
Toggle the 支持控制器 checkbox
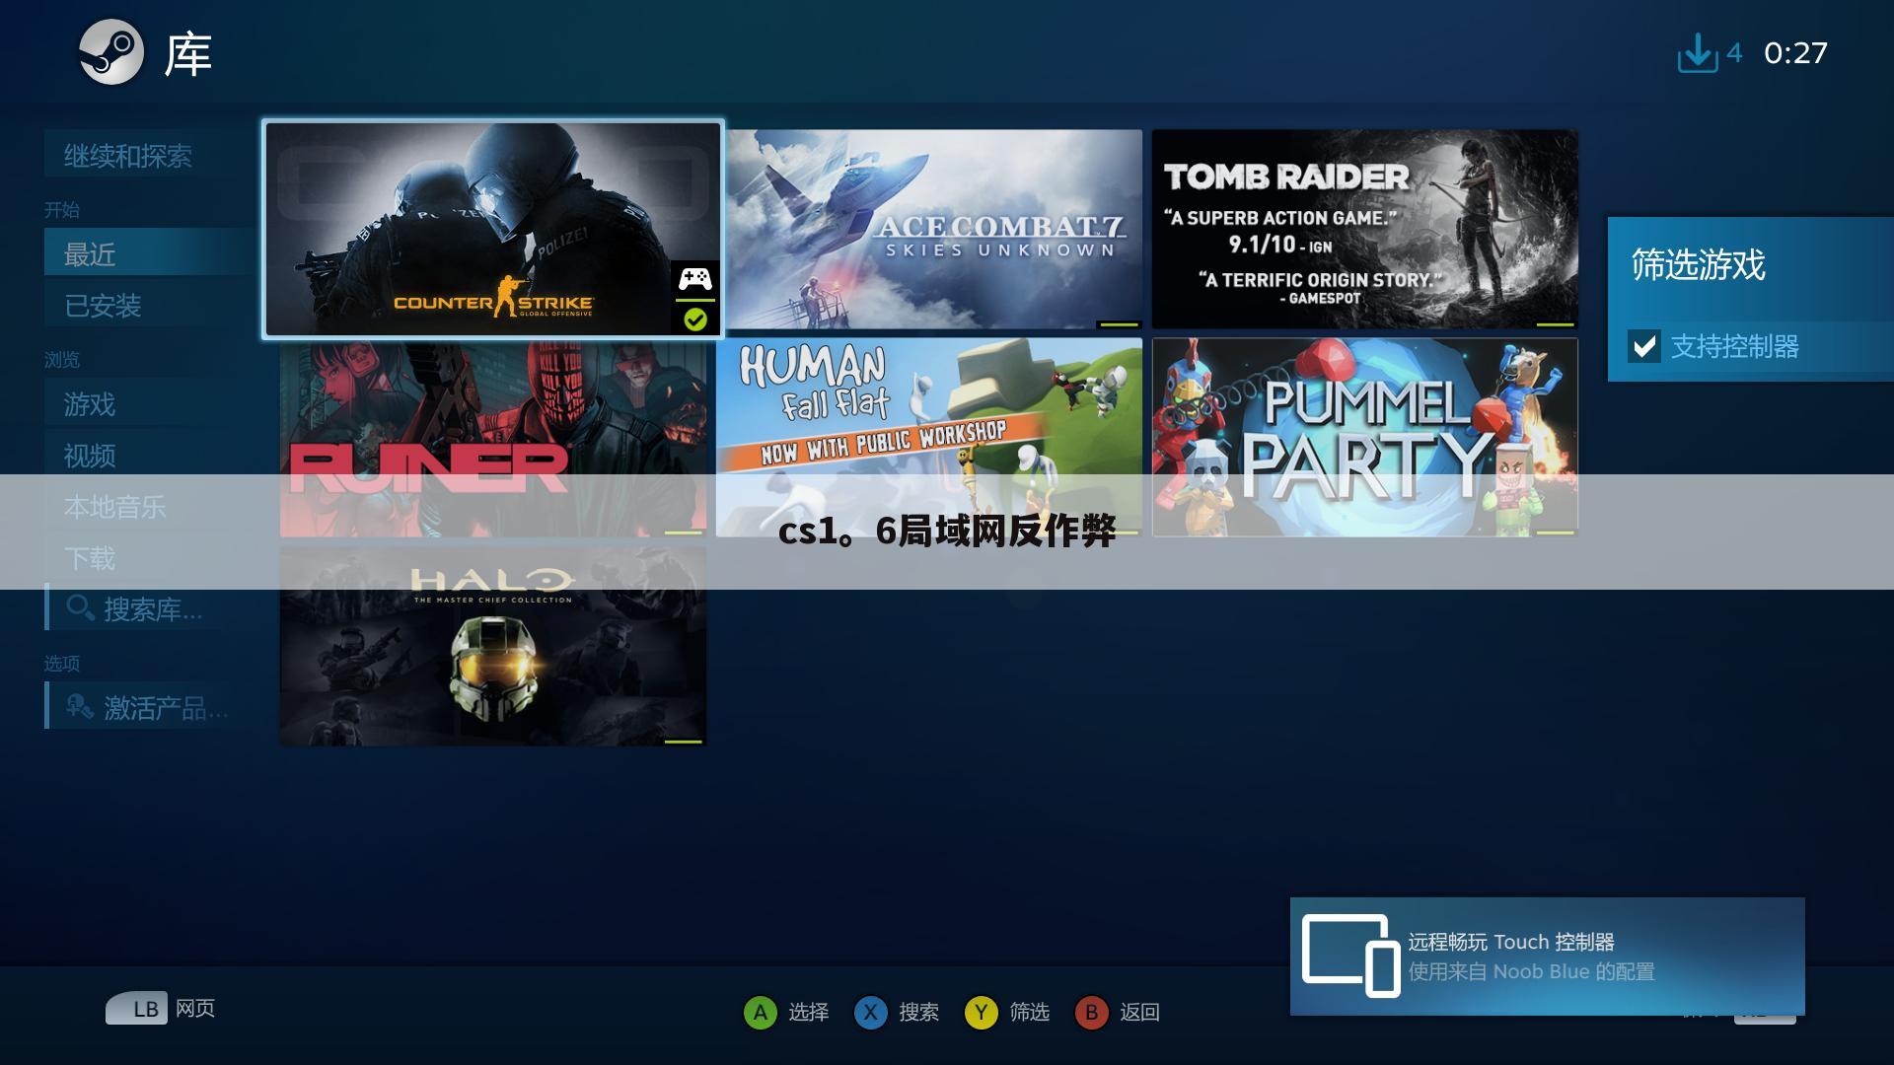(1644, 346)
